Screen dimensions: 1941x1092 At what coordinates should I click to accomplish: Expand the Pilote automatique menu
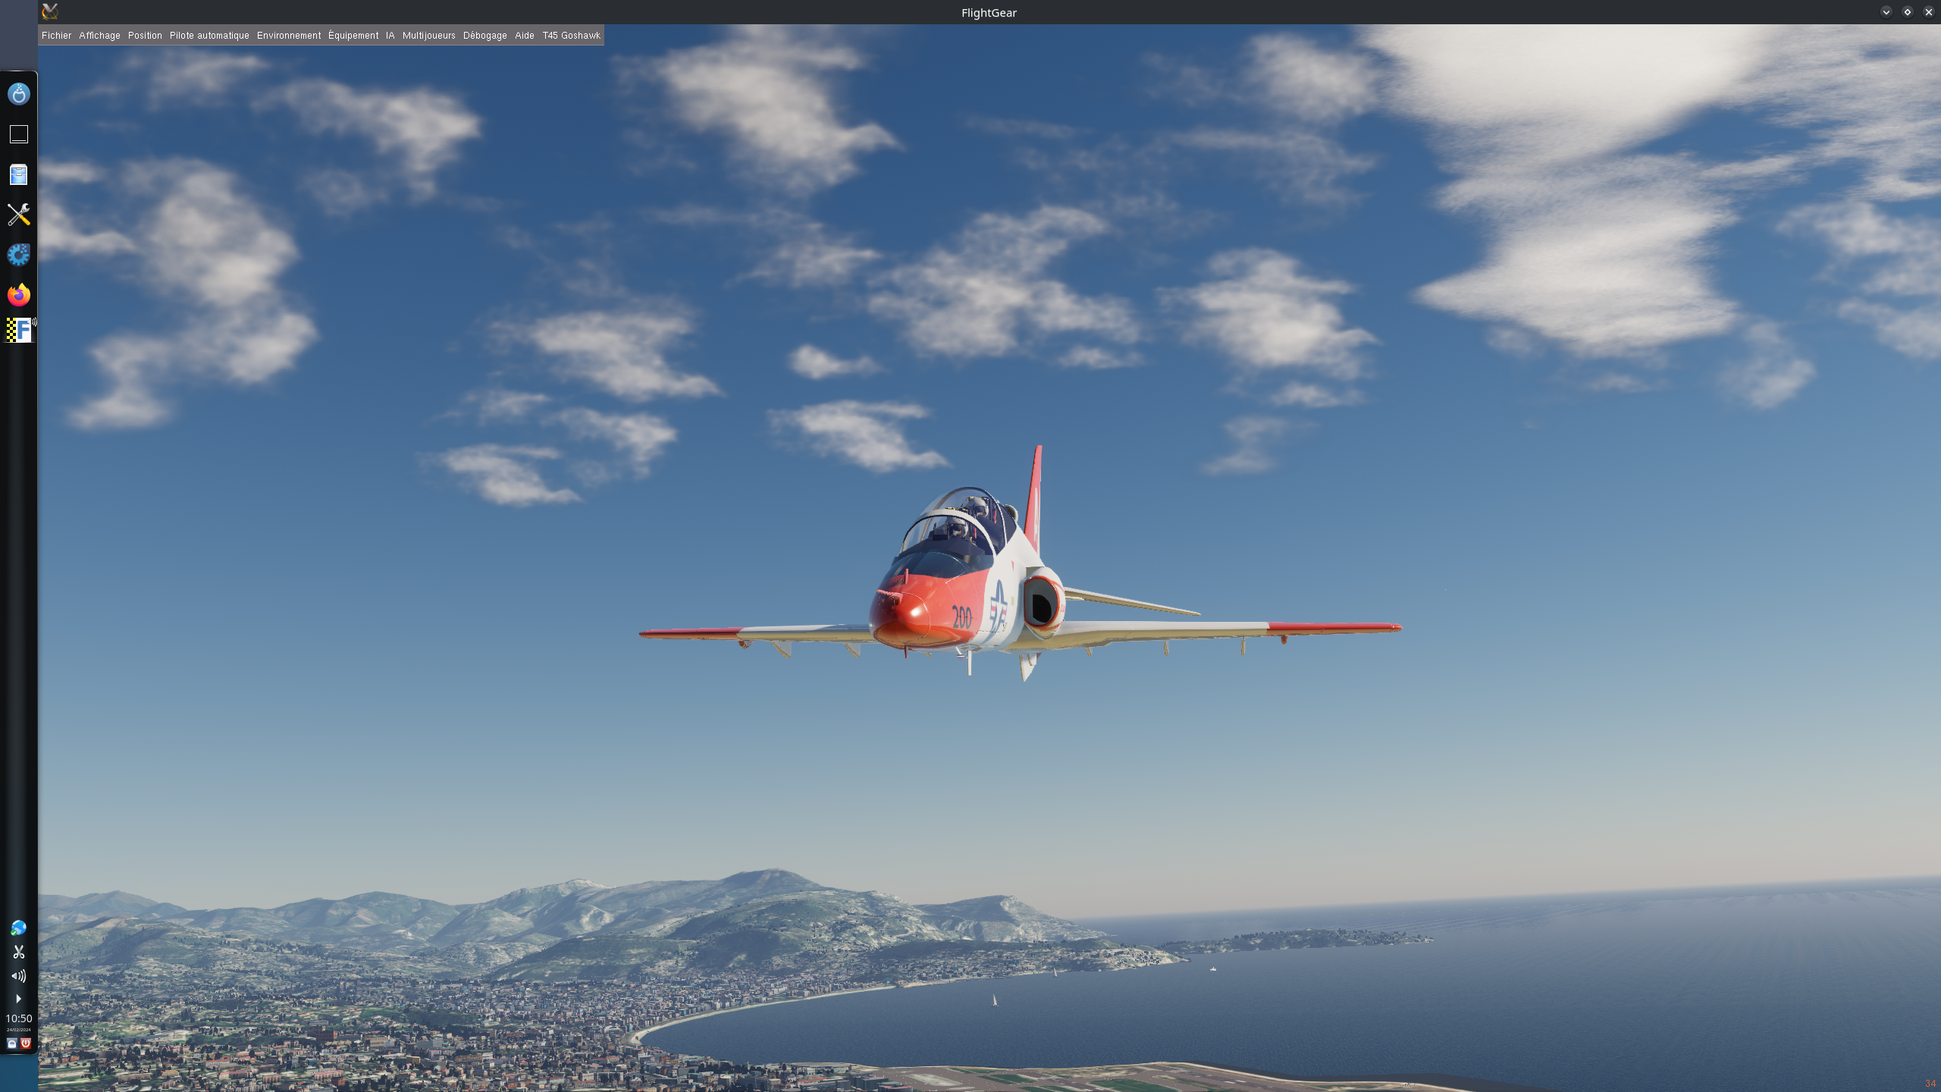click(209, 36)
